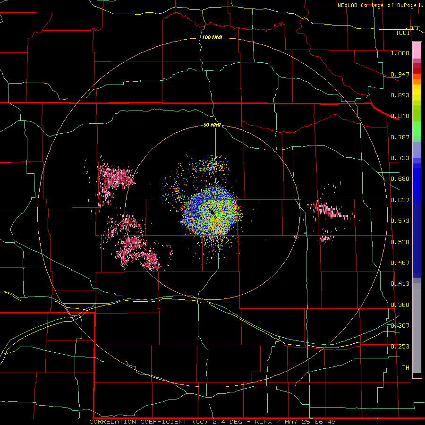This screenshot has height=425, width=425.
Task: Click the 0.840 legend value
Action: 400,116
